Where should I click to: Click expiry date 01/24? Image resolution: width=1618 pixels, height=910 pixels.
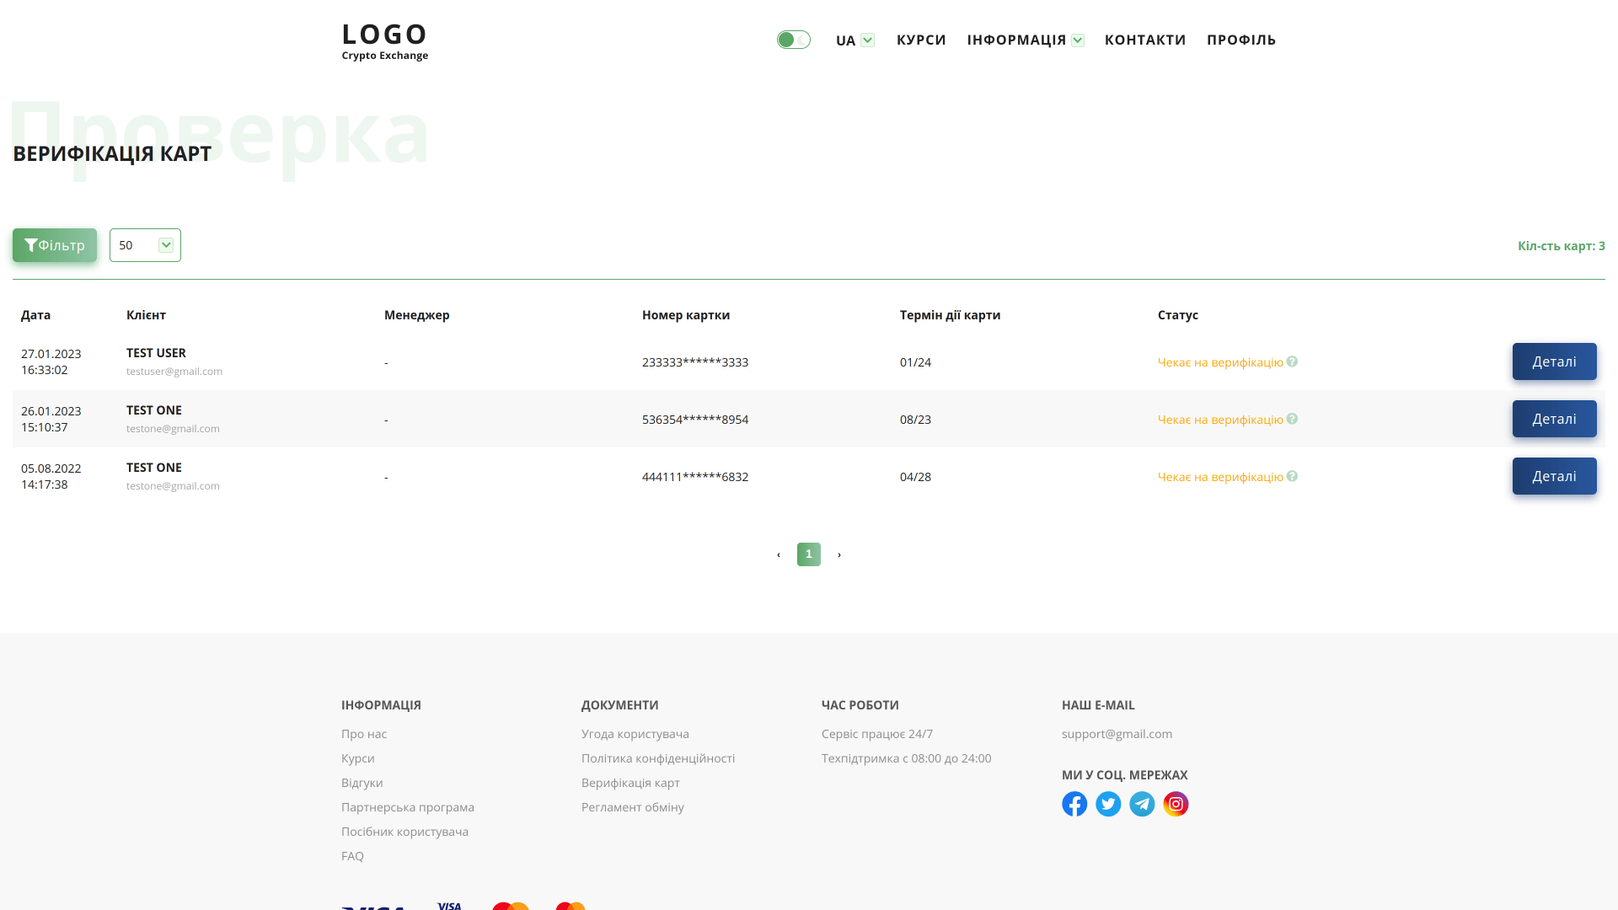tap(915, 362)
